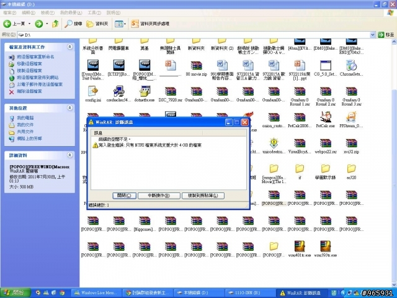This screenshot has height=298, width=397.
Task: Select the ChromeSetup installer icon
Action: [352, 65]
